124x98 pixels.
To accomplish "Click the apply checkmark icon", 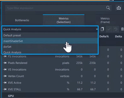I will pos(109,29).
